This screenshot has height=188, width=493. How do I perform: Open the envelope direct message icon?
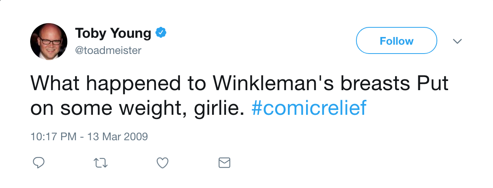pos(224,163)
